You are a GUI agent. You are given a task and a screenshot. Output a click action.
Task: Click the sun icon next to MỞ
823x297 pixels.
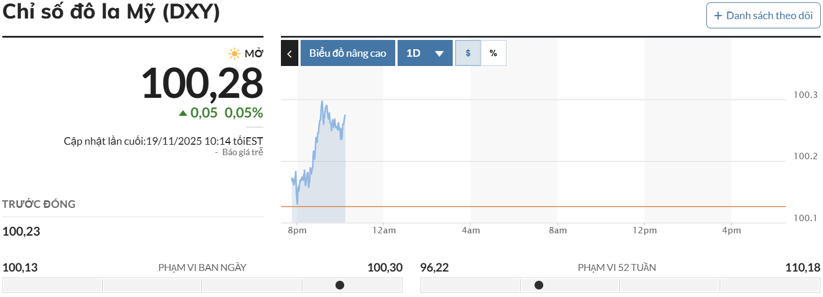(x=234, y=54)
